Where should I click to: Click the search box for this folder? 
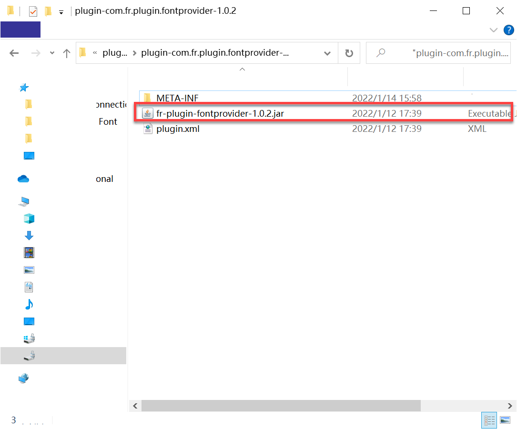438,53
